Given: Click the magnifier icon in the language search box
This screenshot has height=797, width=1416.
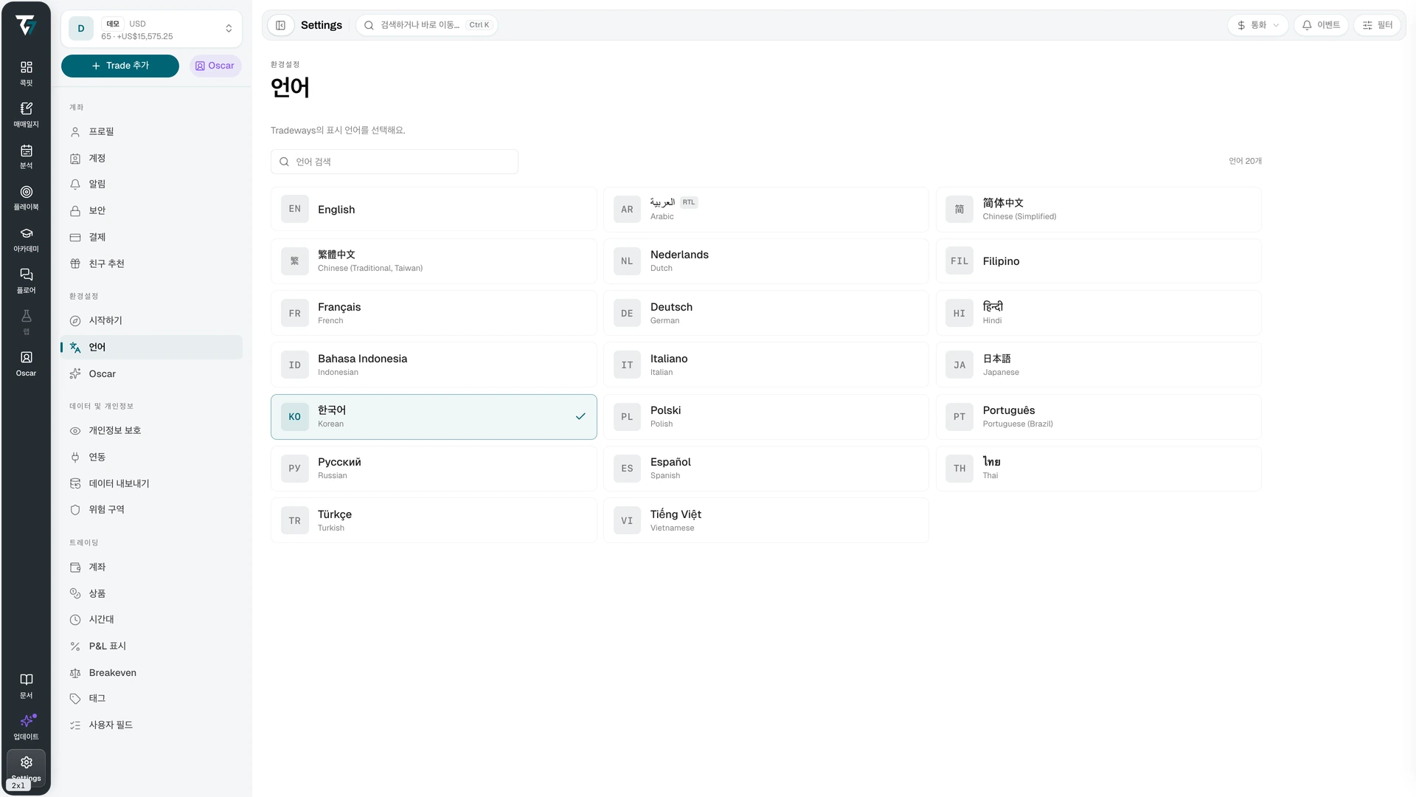Looking at the screenshot, I should pos(284,162).
